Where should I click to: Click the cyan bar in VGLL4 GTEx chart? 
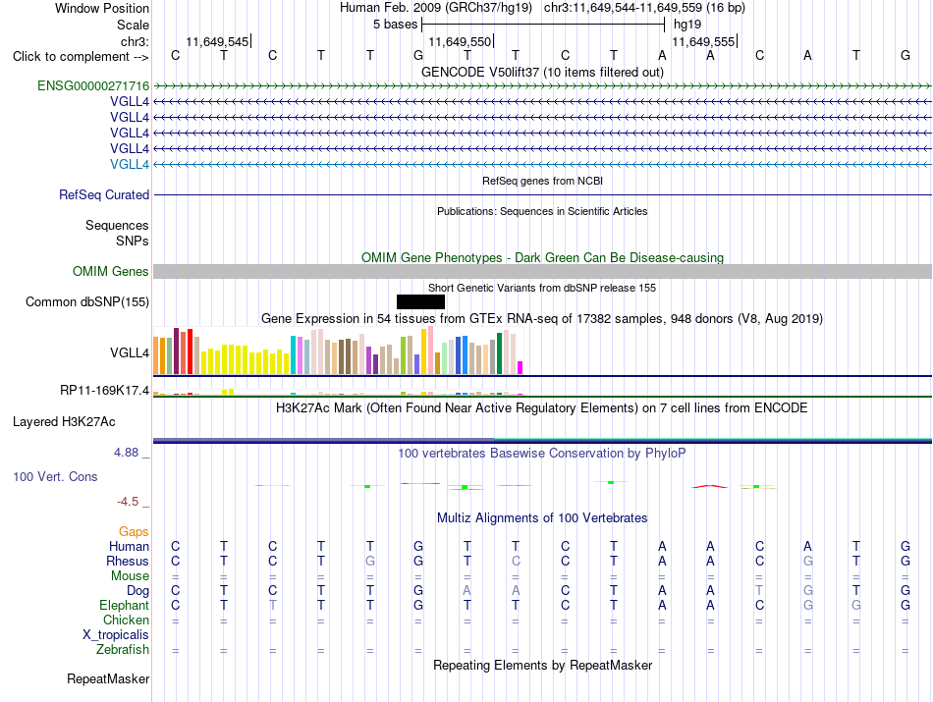tap(293, 355)
